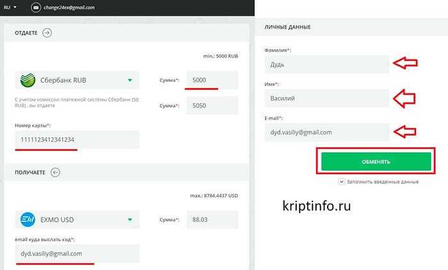Screen dimensions: 448x270
Task: Click the Сбербанк commission note text
Action: tap(77, 102)
